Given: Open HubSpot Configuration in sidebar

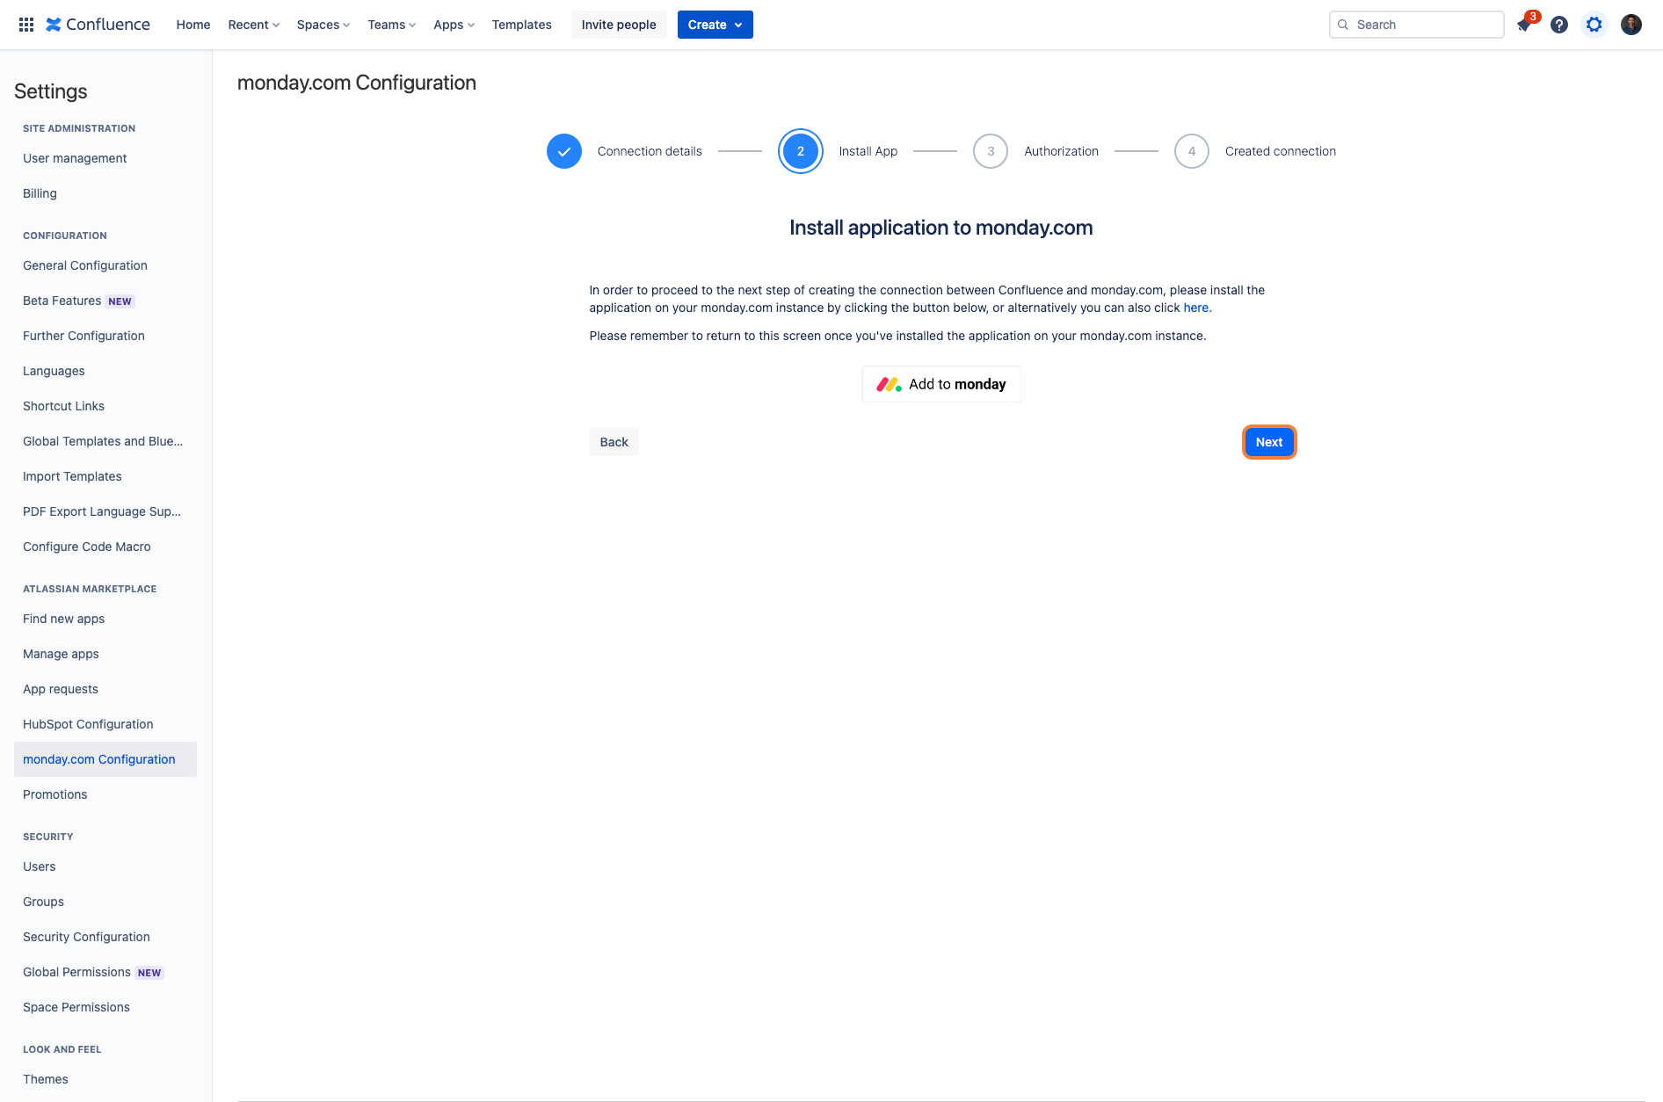Looking at the screenshot, I should coord(105,724).
